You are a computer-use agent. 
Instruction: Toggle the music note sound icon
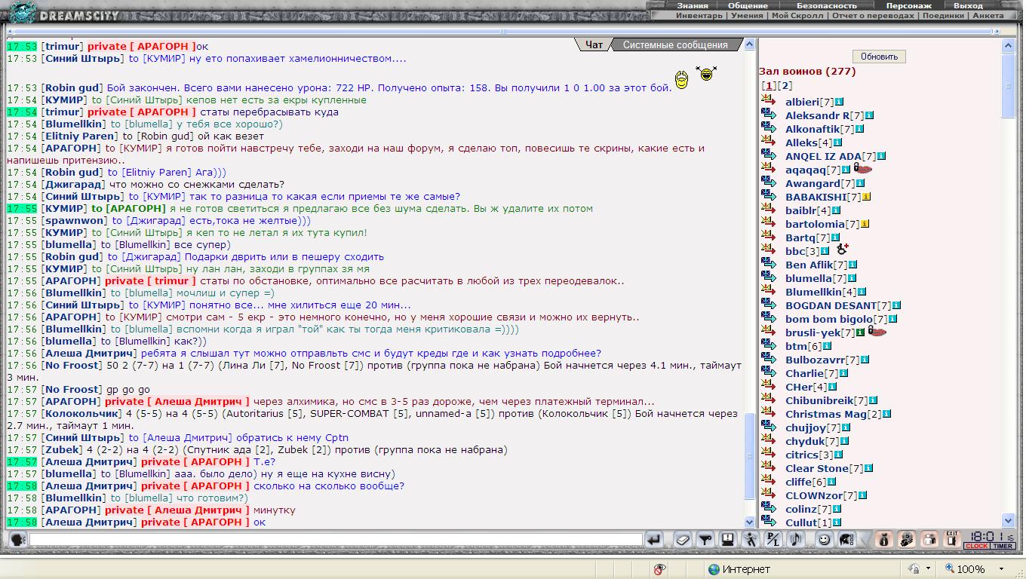tap(796, 539)
